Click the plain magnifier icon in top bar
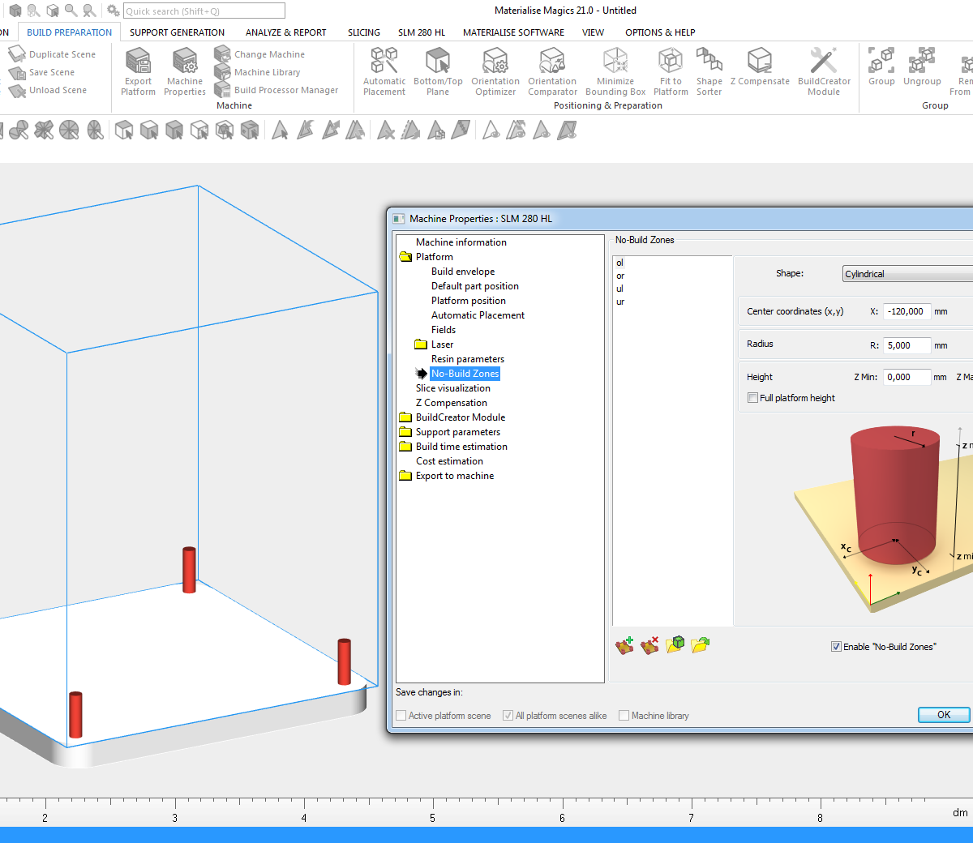 tap(71, 11)
